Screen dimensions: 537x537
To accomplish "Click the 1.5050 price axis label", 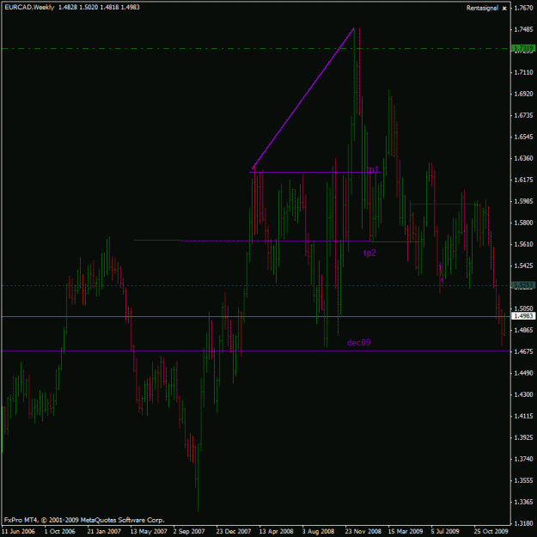I will (x=524, y=308).
